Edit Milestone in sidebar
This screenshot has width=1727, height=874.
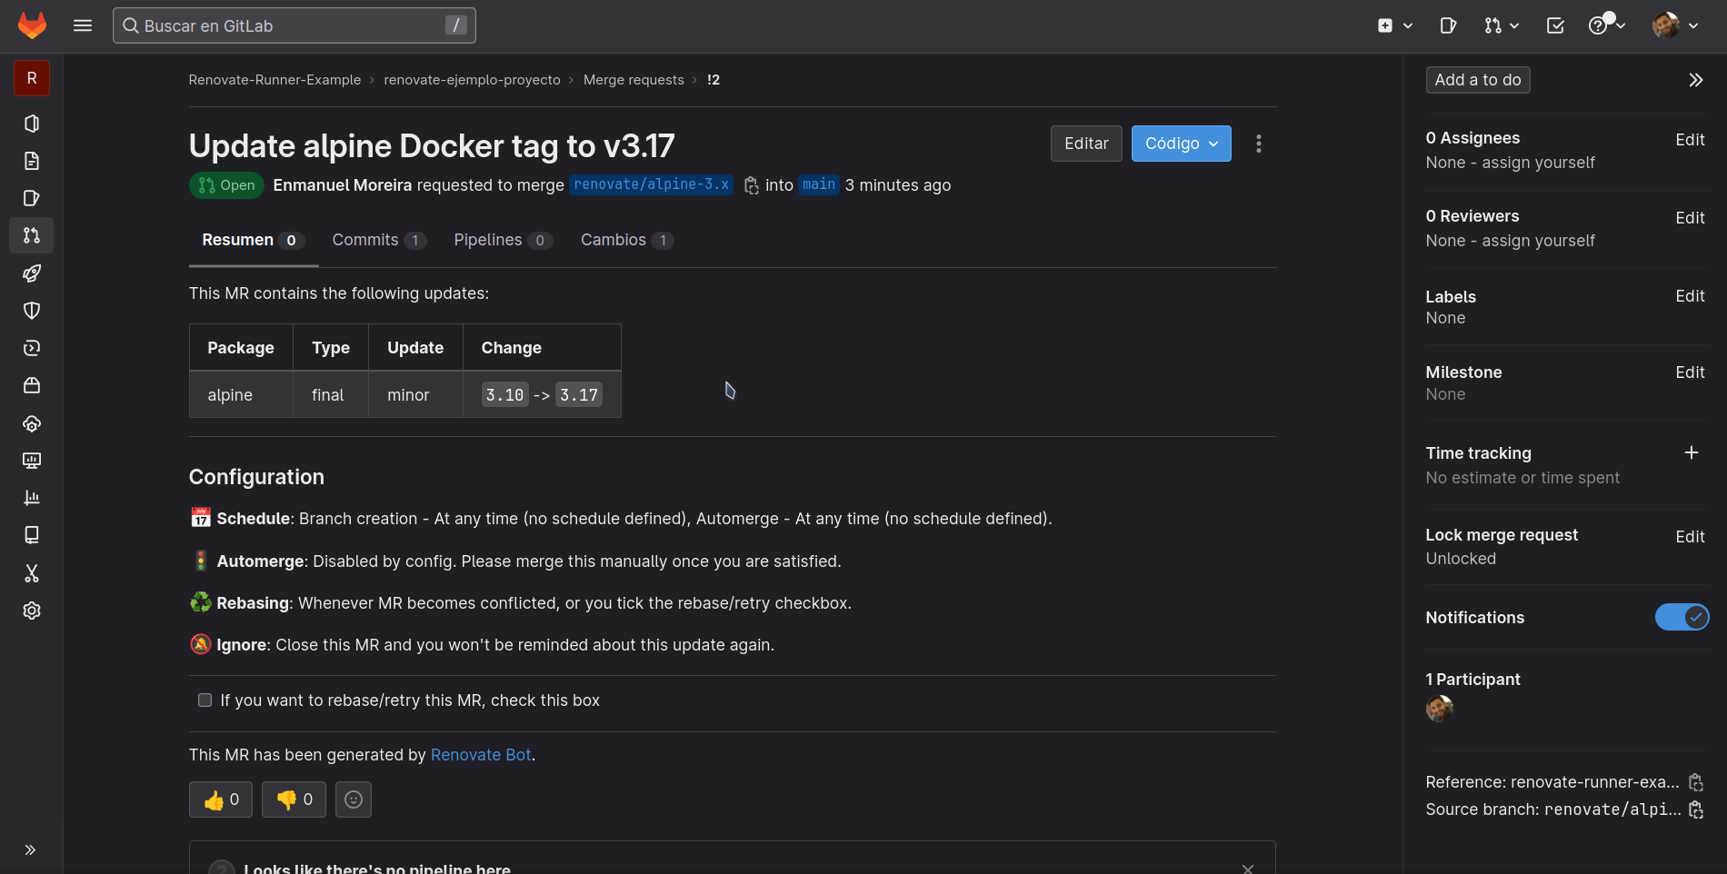coord(1690,372)
